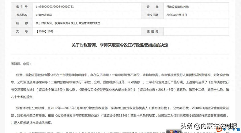241x133 pixels.
Task: Click the line 并记入证券期货市场诚信档案。
Action: [x=32, y=123]
